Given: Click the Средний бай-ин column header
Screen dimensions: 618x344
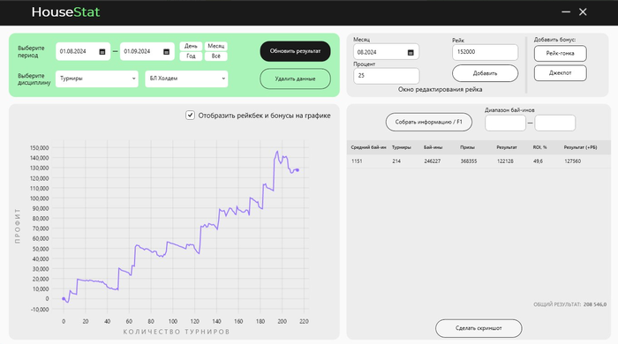Looking at the screenshot, I should point(368,147).
